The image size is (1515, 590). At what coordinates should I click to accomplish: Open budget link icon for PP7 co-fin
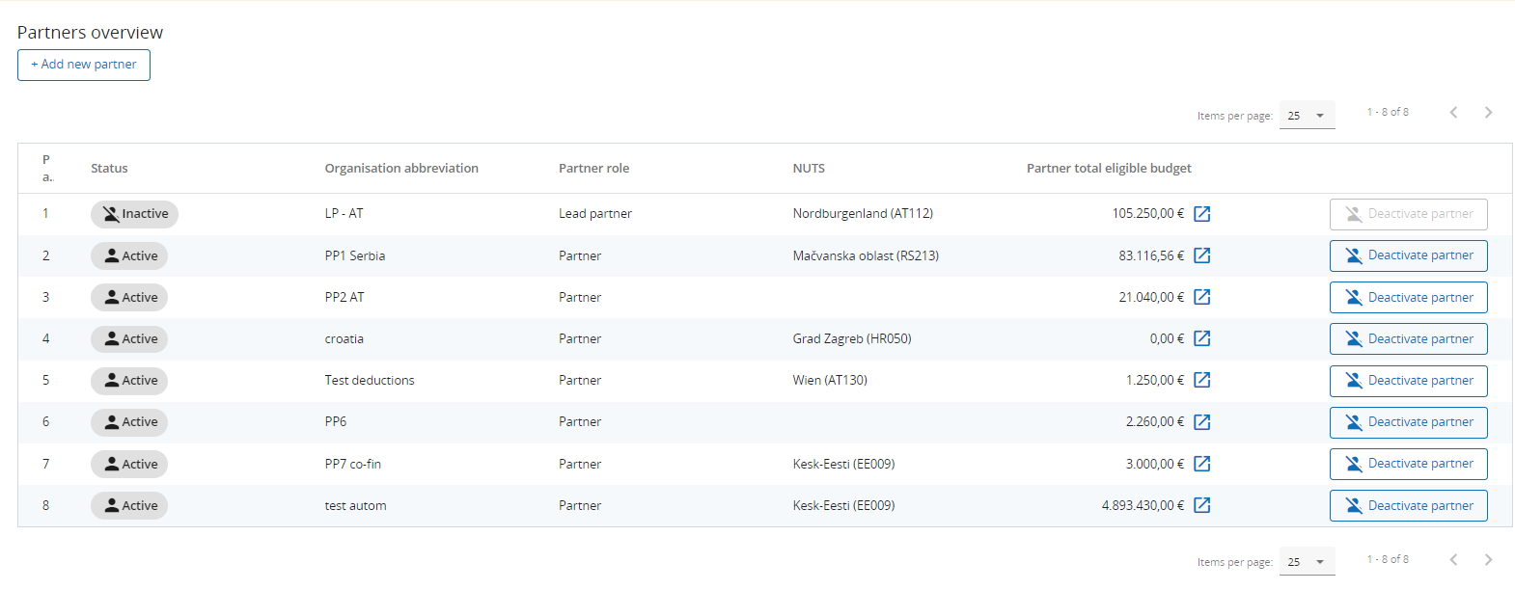[1201, 464]
